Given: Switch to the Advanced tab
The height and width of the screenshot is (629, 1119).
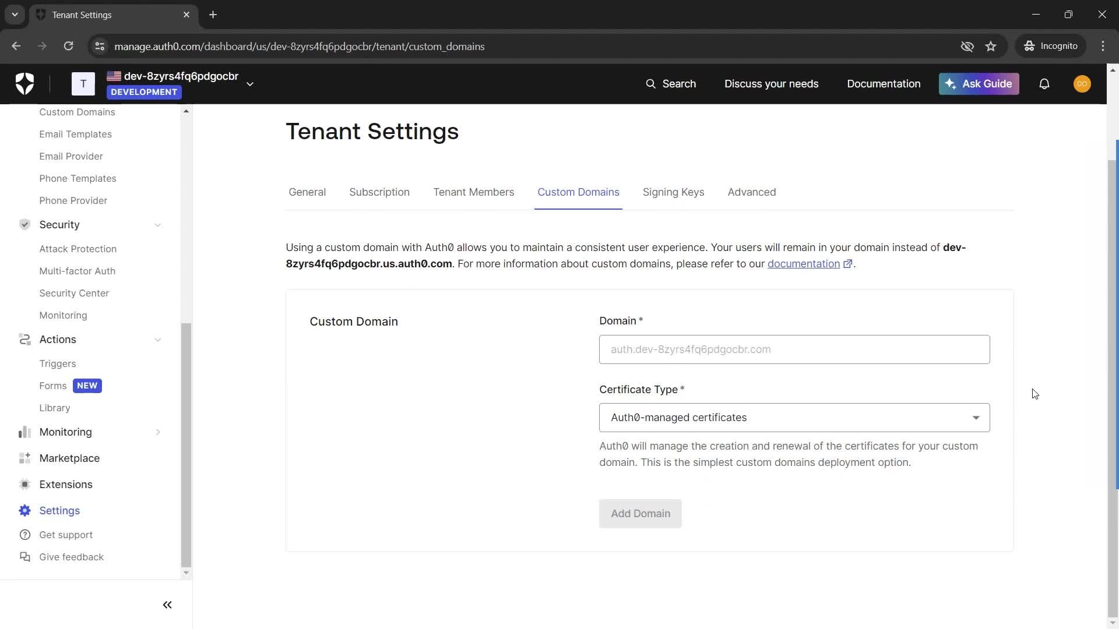Looking at the screenshot, I should click(751, 192).
